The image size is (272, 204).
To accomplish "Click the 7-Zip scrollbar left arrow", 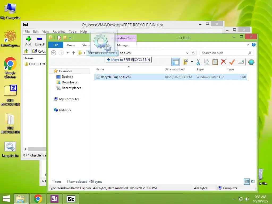I will tap(26, 149).
